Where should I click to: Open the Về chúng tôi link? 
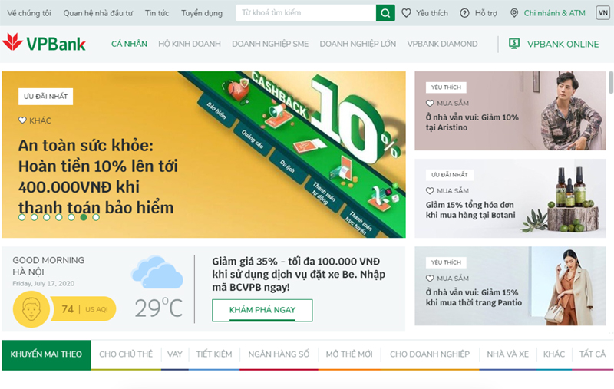pyautogui.click(x=29, y=13)
